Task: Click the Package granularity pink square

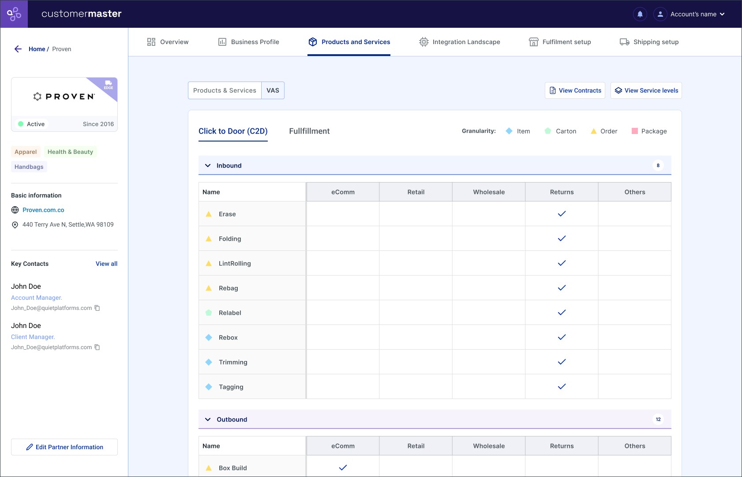Action: click(635, 131)
